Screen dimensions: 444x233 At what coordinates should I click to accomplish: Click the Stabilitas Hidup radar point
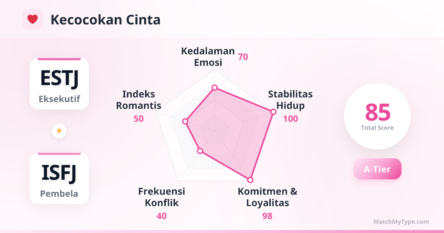click(x=273, y=112)
